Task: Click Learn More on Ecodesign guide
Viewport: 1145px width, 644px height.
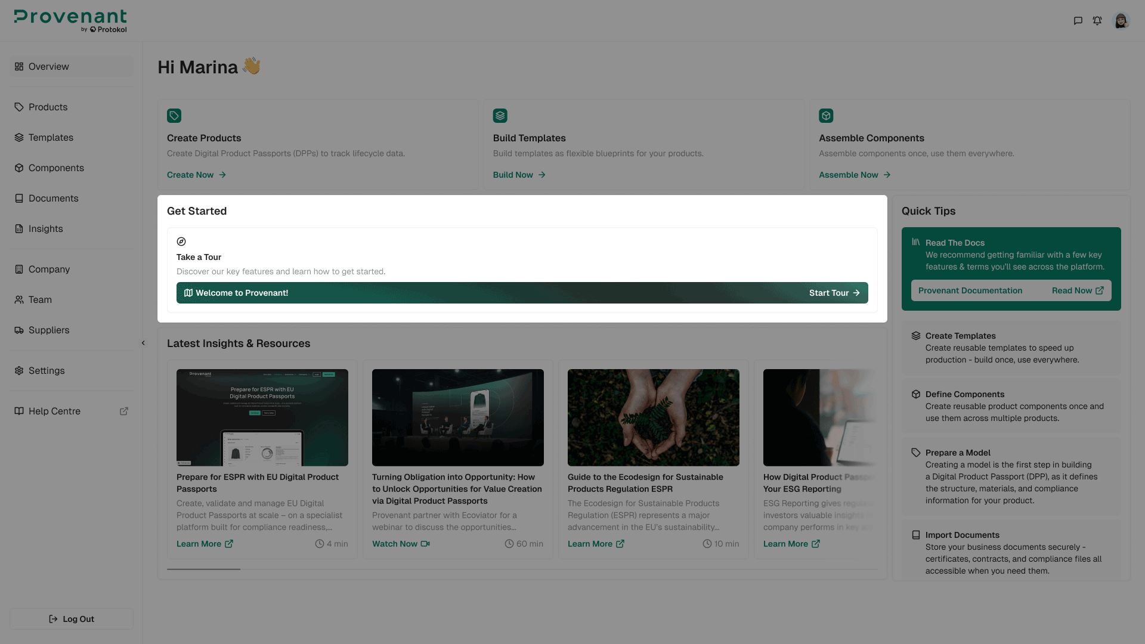Action: 596,544
